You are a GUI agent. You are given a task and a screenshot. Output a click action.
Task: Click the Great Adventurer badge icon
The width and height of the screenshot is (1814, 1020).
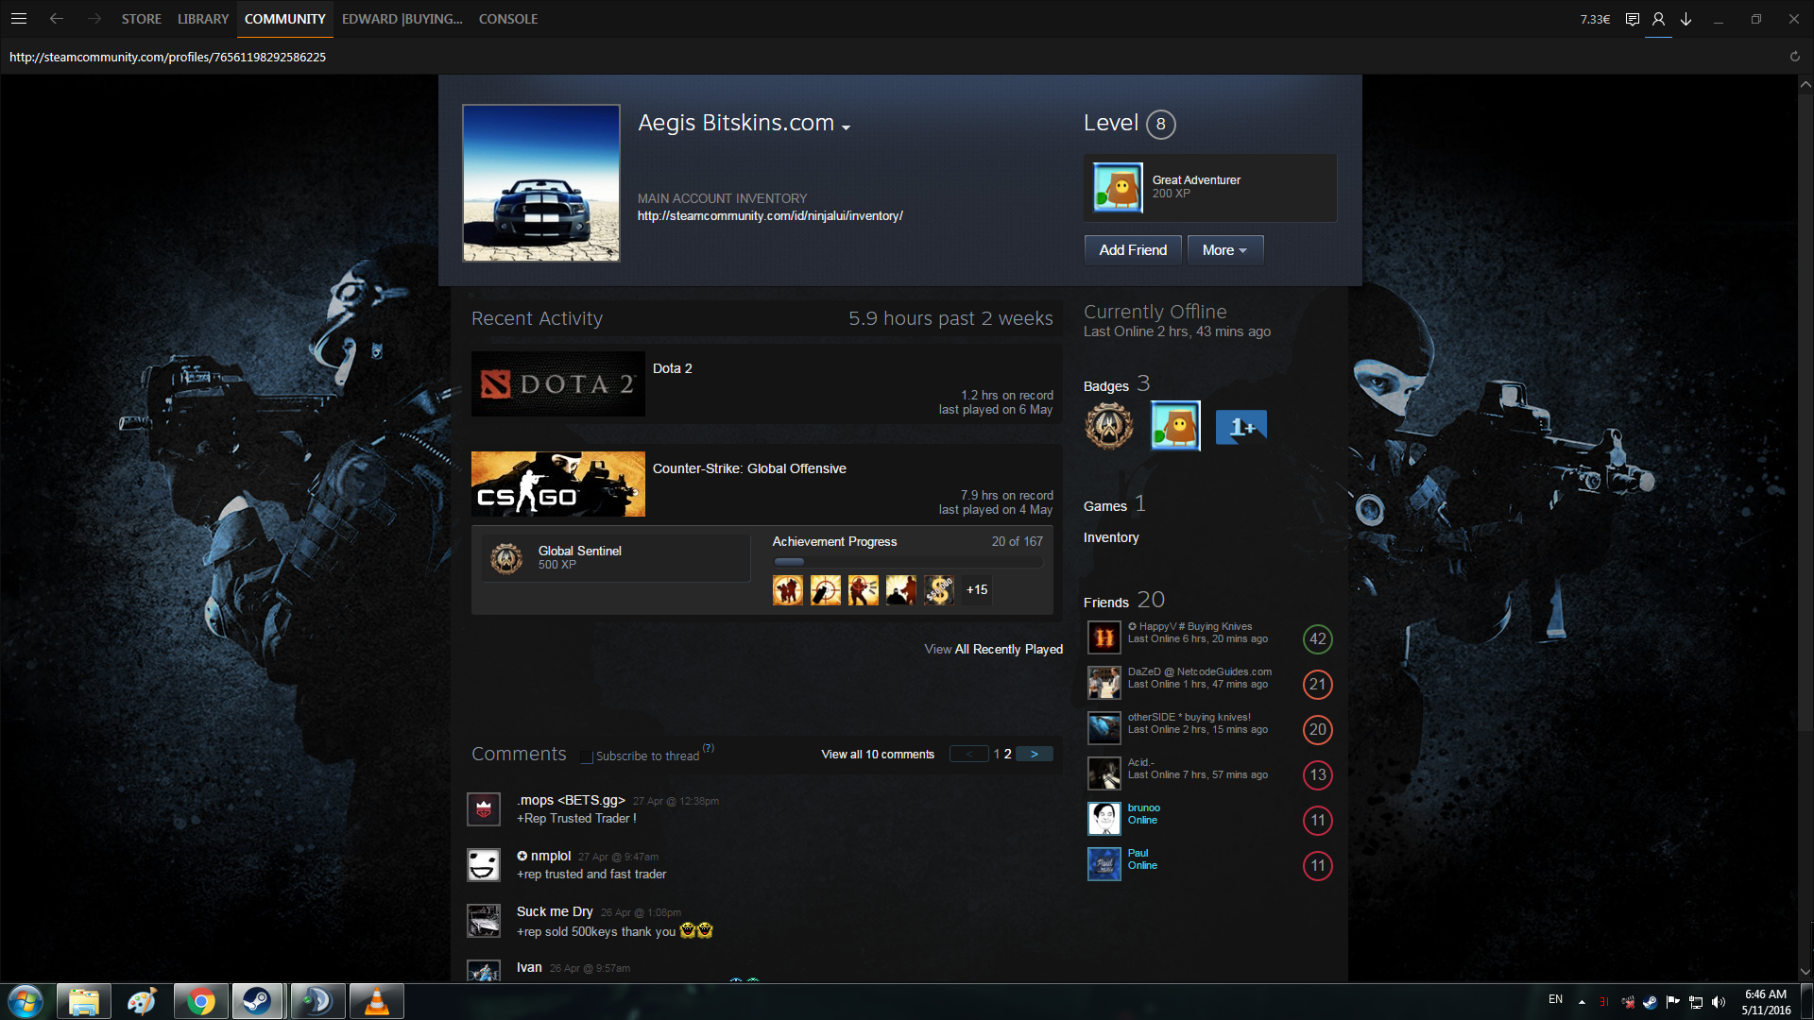(1118, 187)
